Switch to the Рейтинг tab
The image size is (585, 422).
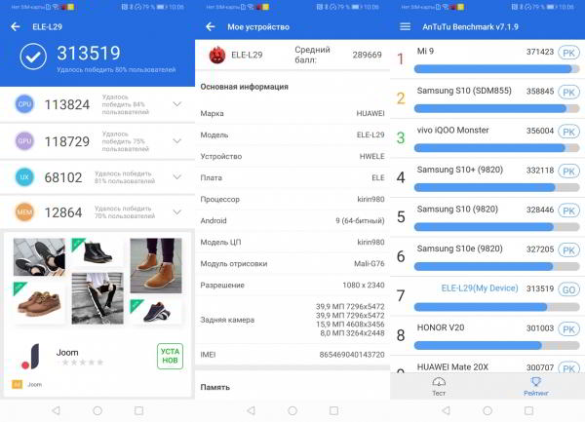(x=535, y=386)
